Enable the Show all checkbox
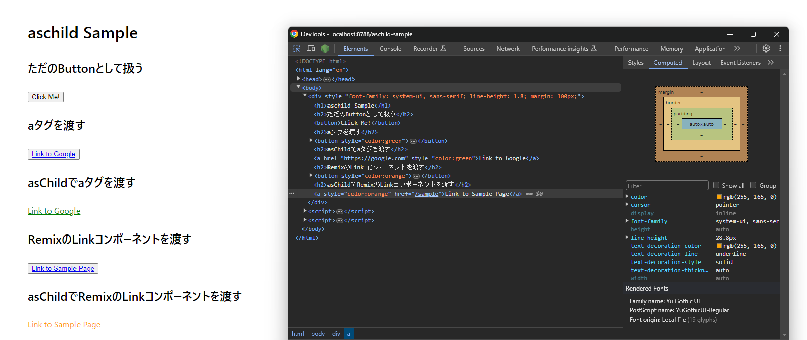This screenshot has width=807, height=340. click(x=716, y=185)
